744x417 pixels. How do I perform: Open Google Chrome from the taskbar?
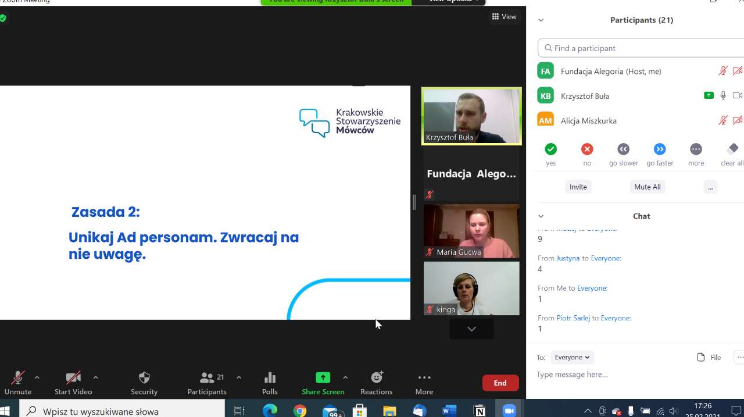(300, 411)
